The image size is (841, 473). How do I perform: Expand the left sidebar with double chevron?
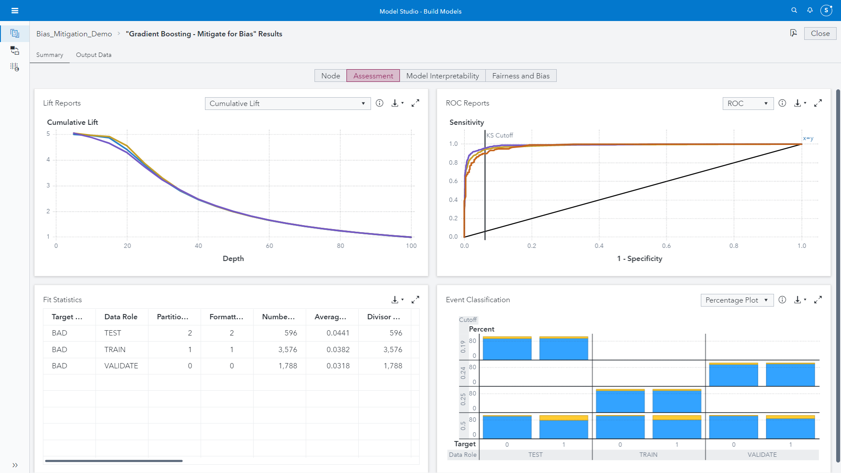point(15,465)
